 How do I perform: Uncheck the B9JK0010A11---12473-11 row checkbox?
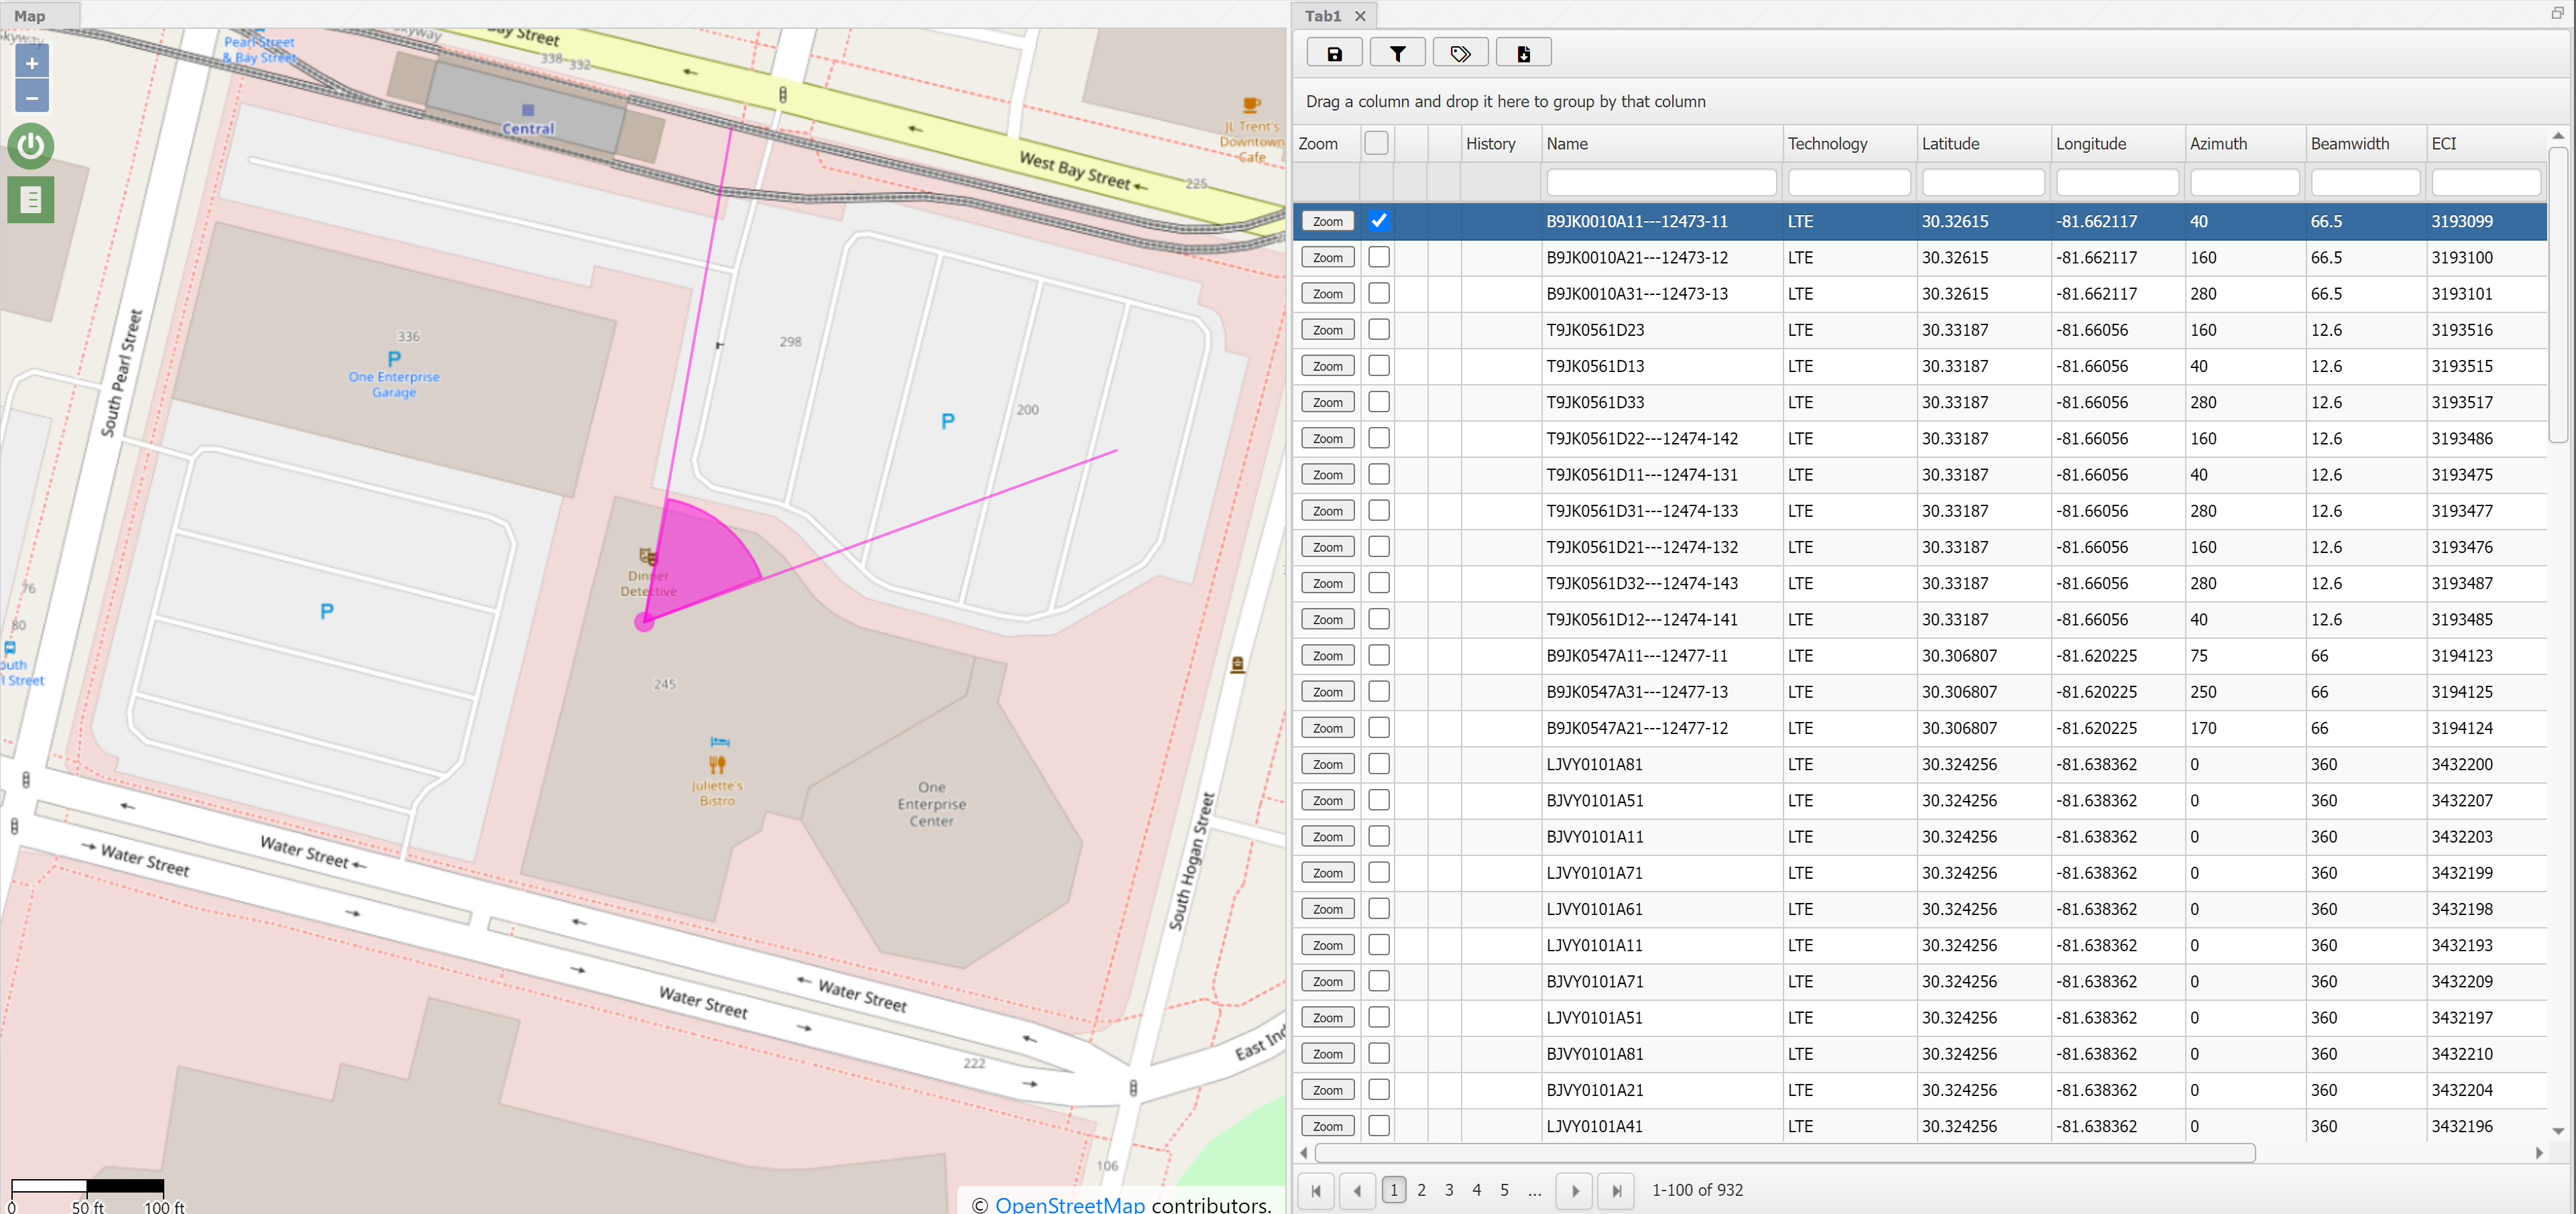click(x=1378, y=221)
